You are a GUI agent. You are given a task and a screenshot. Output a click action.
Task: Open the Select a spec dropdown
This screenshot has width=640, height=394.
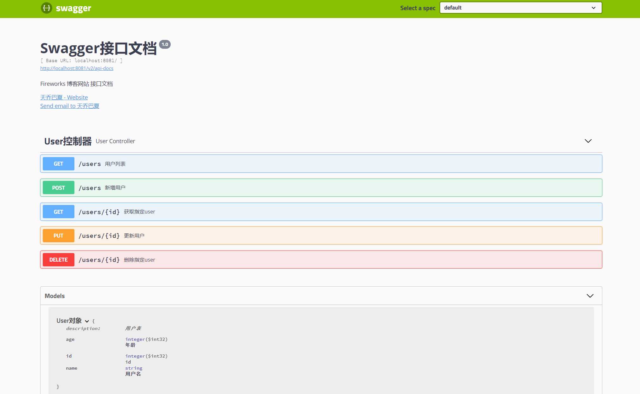click(x=520, y=8)
